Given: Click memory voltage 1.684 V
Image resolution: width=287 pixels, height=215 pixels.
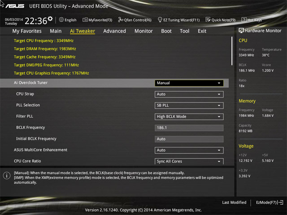Looking at the screenshot, I should [268, 116].
